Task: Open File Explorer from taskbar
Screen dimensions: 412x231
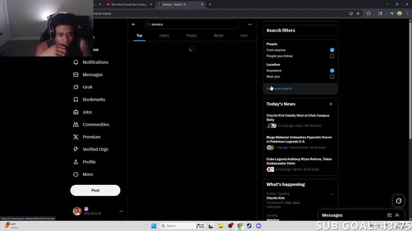Action: 220,226
